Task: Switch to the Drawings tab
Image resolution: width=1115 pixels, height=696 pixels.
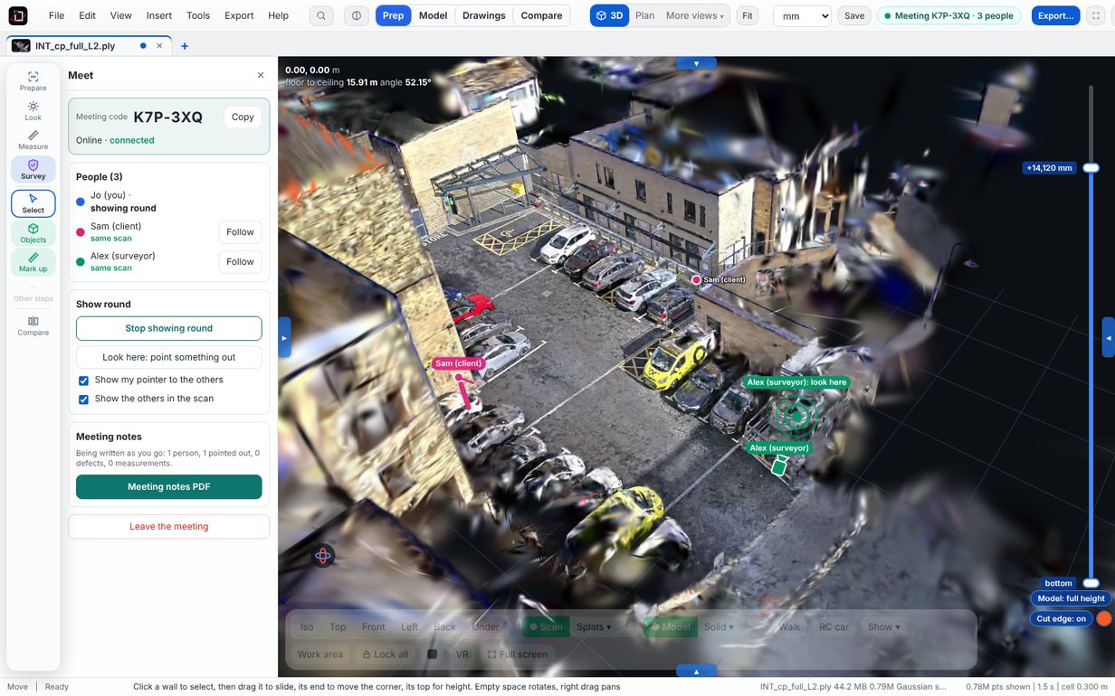Action: click(x=483, y=15)
